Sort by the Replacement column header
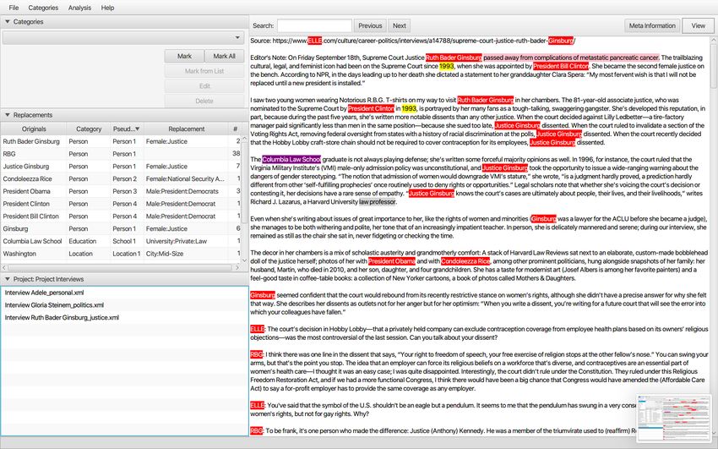718x449 pixels. (187, 129)
